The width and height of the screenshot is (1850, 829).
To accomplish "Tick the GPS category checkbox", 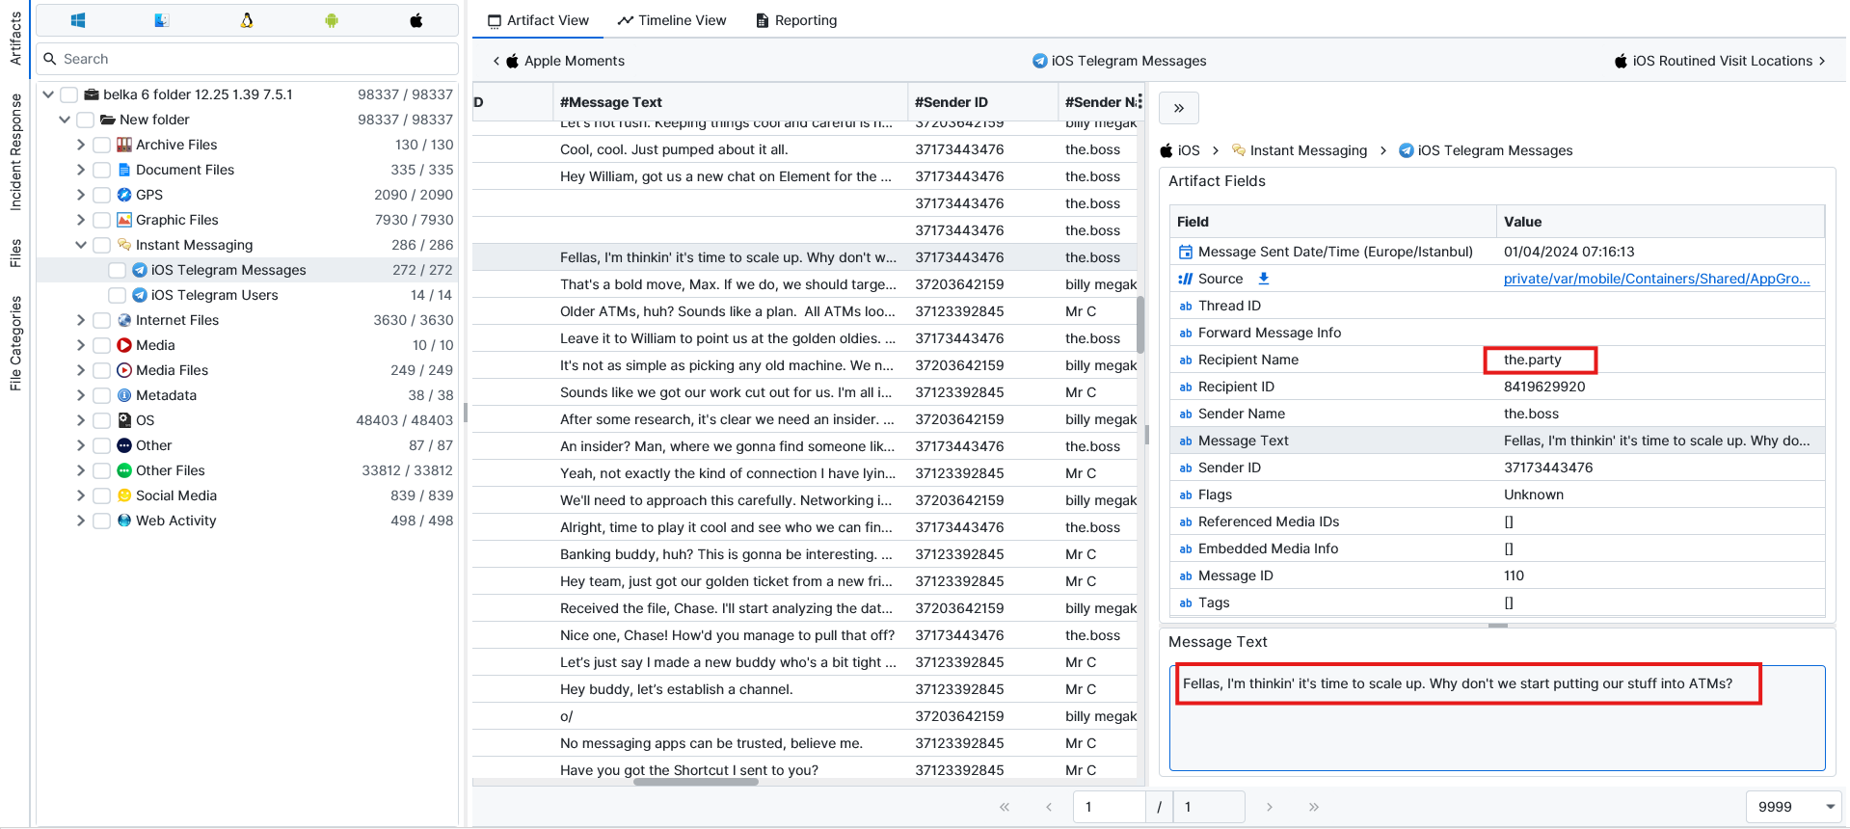I will pos(101,195).
